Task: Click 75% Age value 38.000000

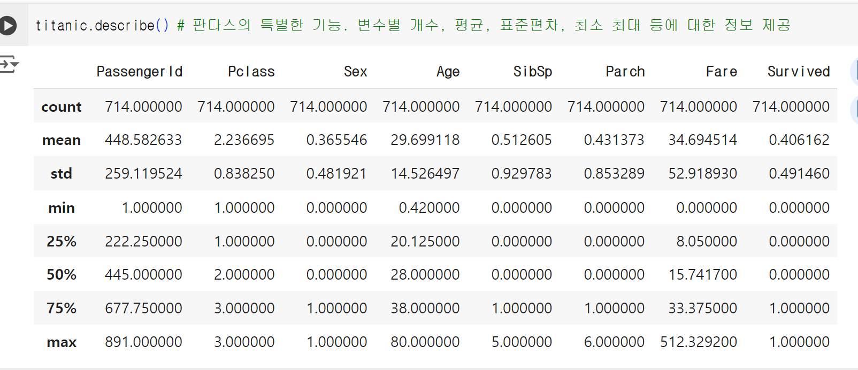Action: point(425,308)
